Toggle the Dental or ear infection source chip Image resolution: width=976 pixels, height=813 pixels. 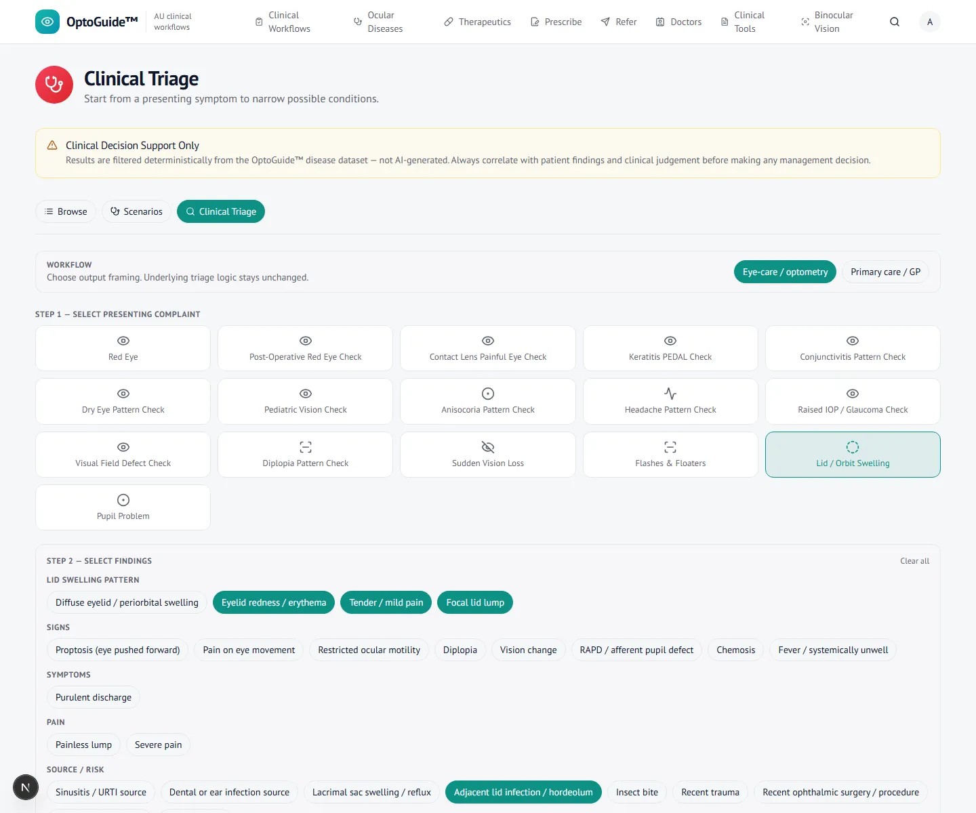[x=229, y=792]
